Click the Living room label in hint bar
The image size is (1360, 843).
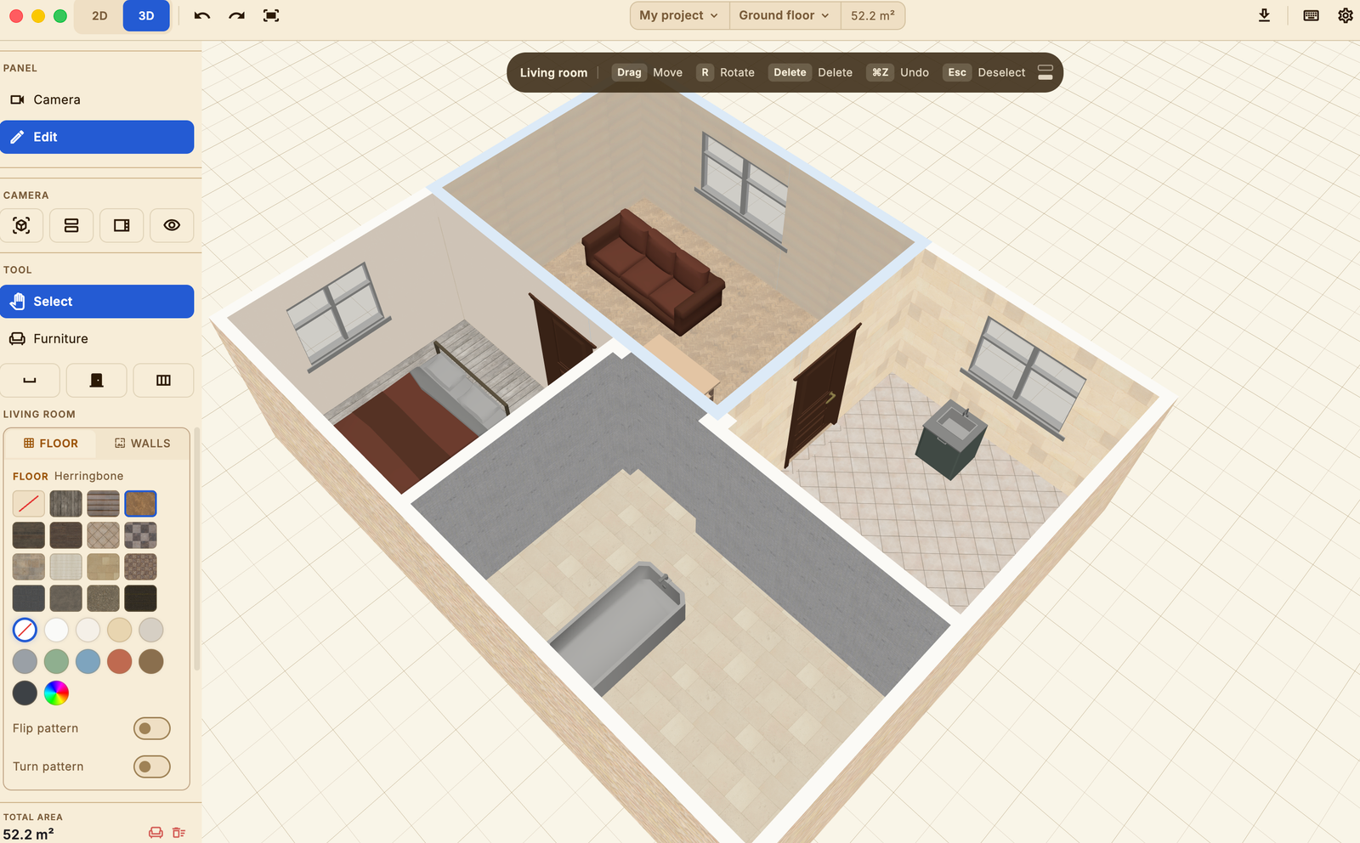[x=553, y=72]
